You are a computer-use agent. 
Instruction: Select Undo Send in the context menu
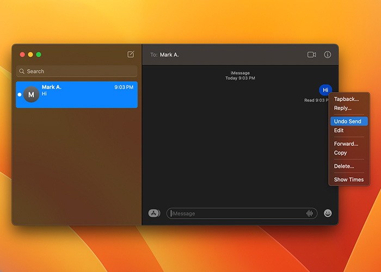pyautogui.click(x=349, y=121)
